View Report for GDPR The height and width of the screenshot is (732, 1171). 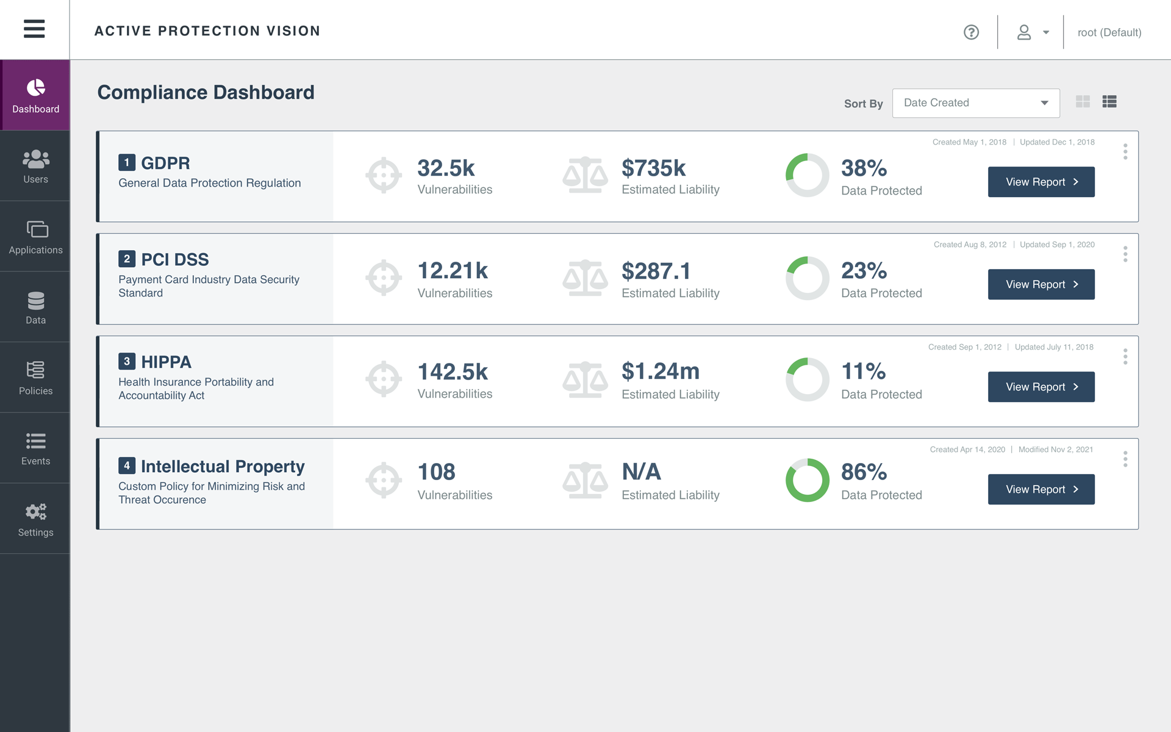1041,182
